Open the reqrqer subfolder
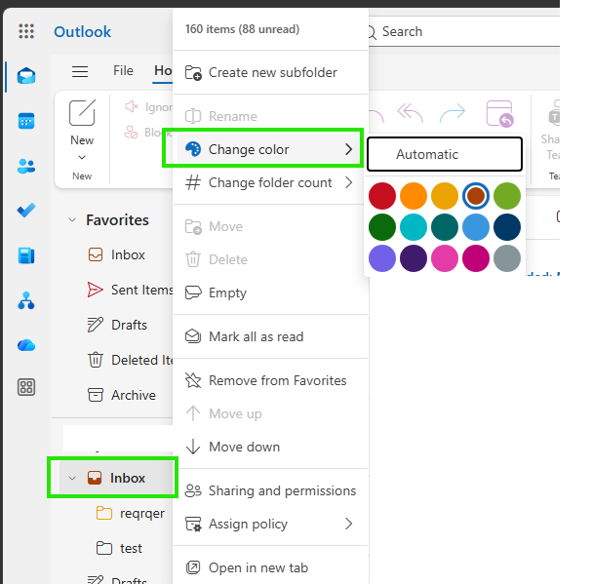The width and height of the screenshot is (592, 585). coord(129,513)
